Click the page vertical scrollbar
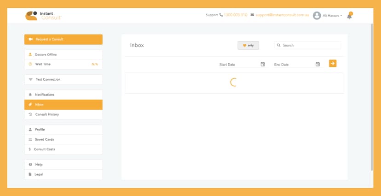 [372, 97]
